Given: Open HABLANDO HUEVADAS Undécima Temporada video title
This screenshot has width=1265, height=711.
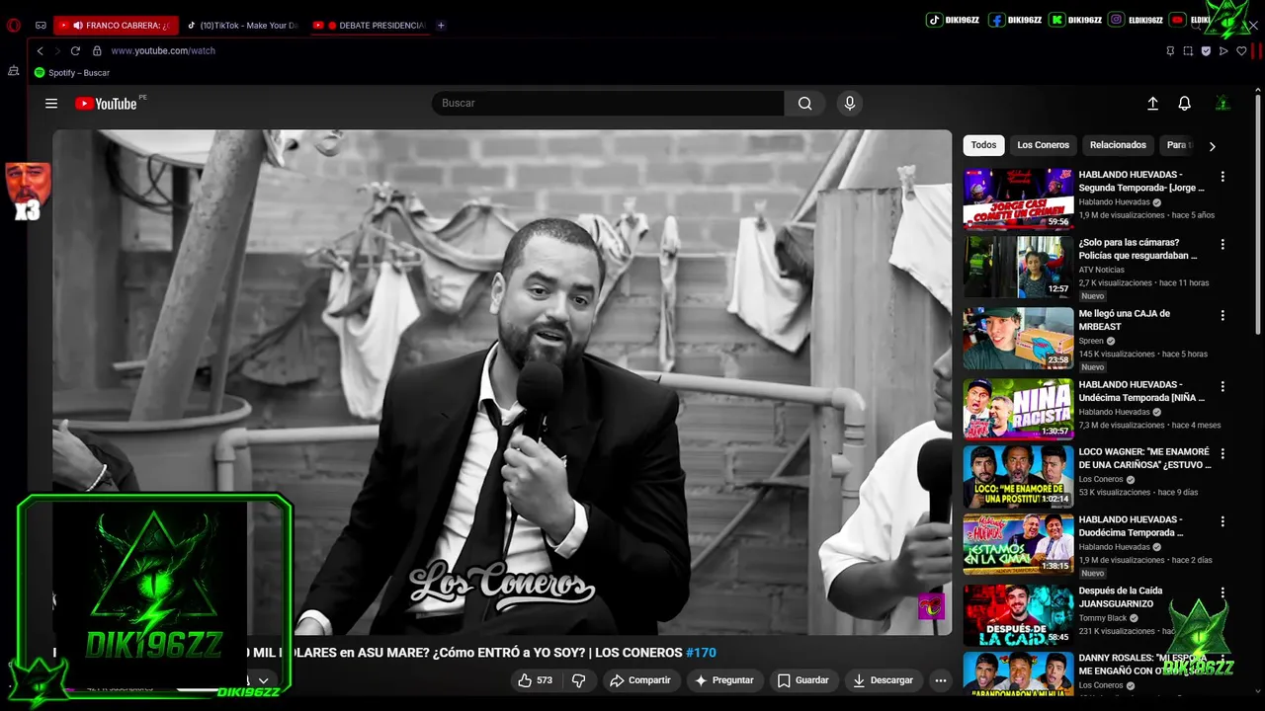Looking at the screenshot, I should [1141, 391].
